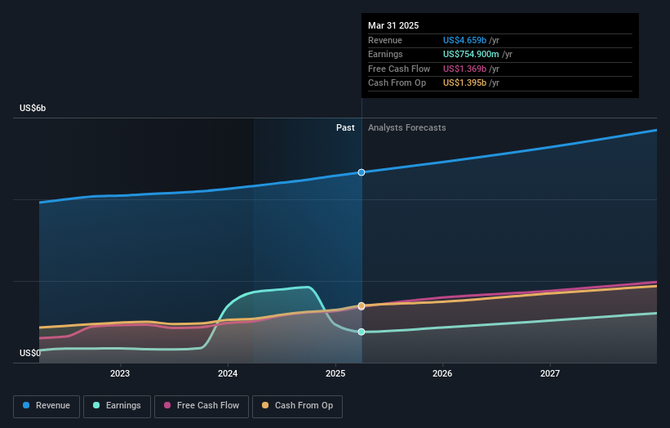
Task: Toggle the Free Cash Flow legend series
Action: click(x=202, y=406)
